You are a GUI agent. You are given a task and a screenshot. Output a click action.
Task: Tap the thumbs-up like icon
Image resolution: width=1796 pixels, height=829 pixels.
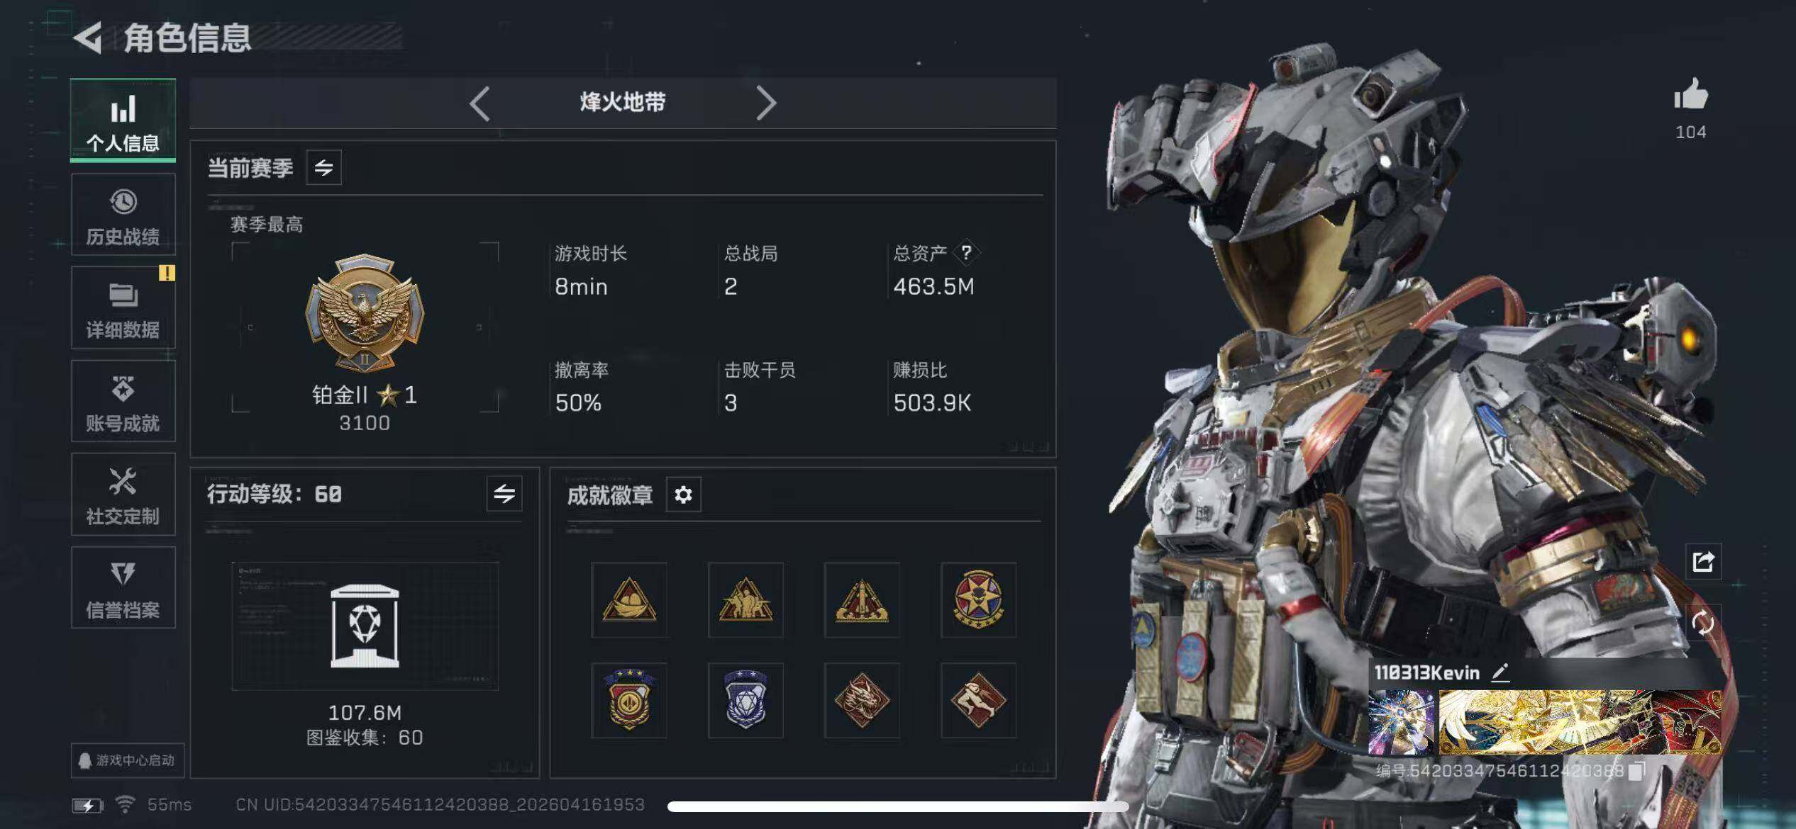click(x=1691, y=94)
